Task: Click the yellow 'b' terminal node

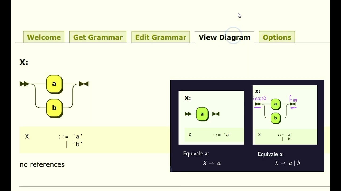Action: [x=54, y=108]
